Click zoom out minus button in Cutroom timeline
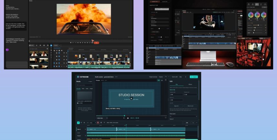 184,123
